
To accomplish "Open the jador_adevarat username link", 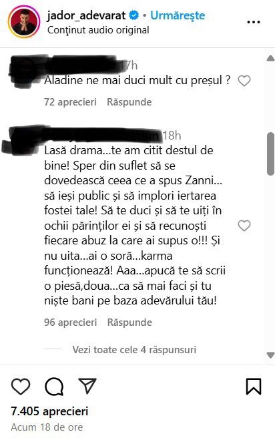I will click(86, 15).
